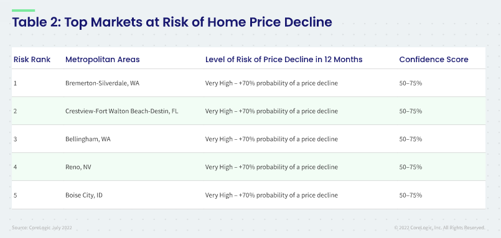
Task: Click risk level text for Reno row
Action: pyautogui.click(x=271, y=167)
